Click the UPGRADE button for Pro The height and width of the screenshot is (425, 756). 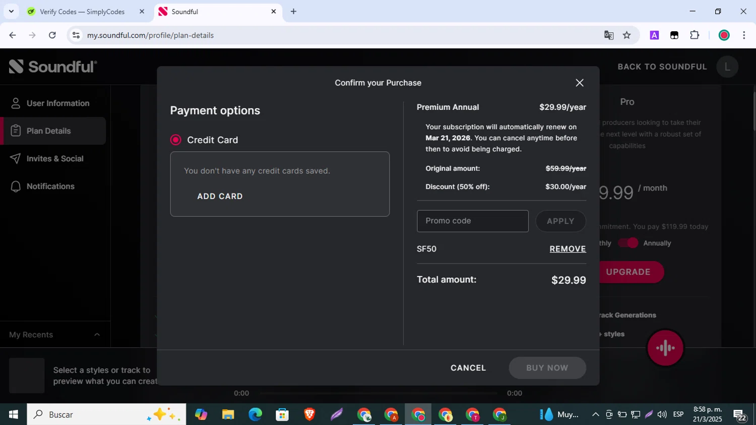[628, 272]
